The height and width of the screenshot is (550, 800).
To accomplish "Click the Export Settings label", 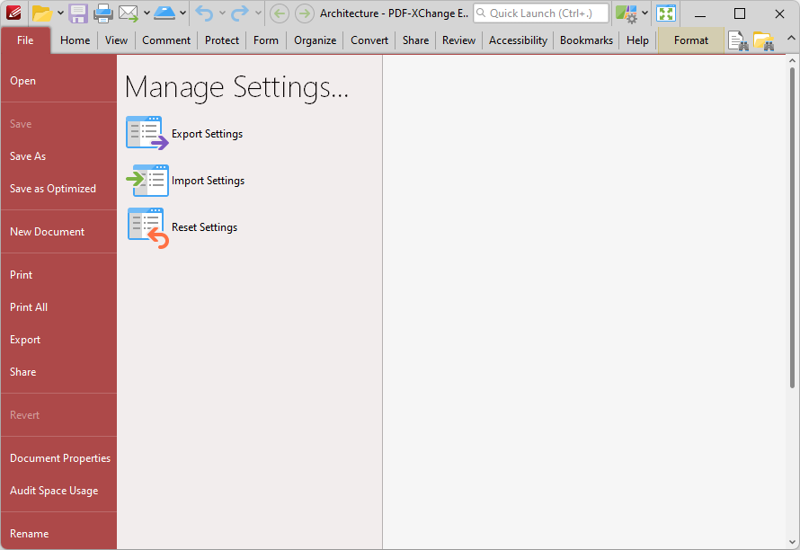I will pyautogui.click(x=207, y=134).
